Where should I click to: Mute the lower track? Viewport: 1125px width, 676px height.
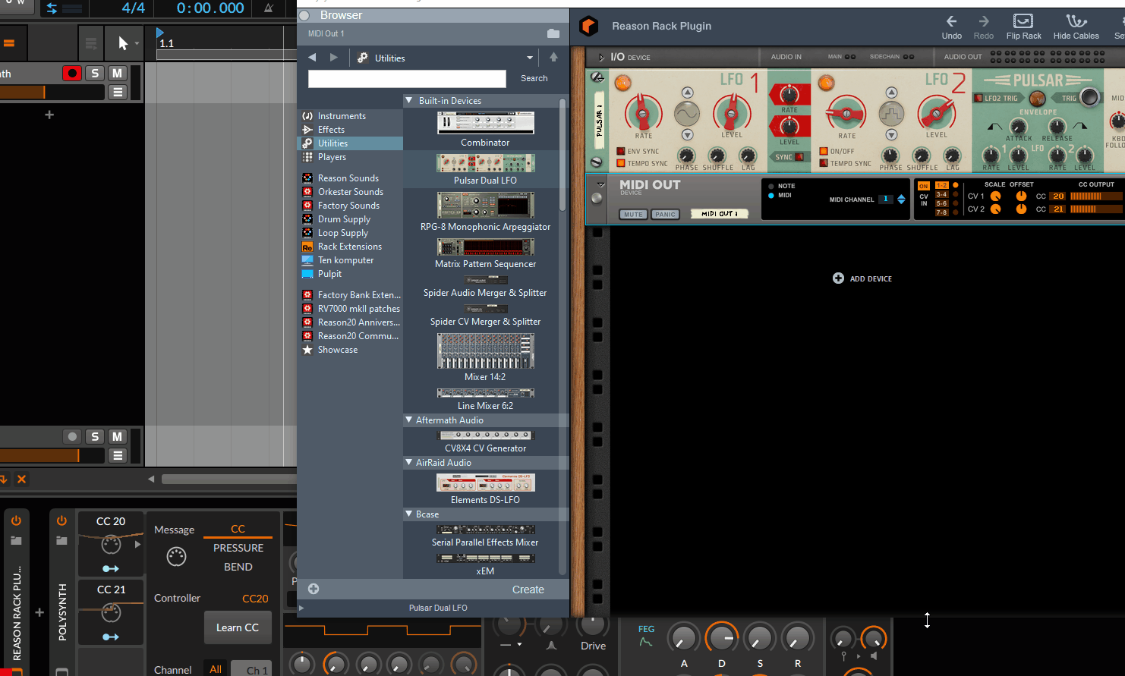tap(117, 436)
